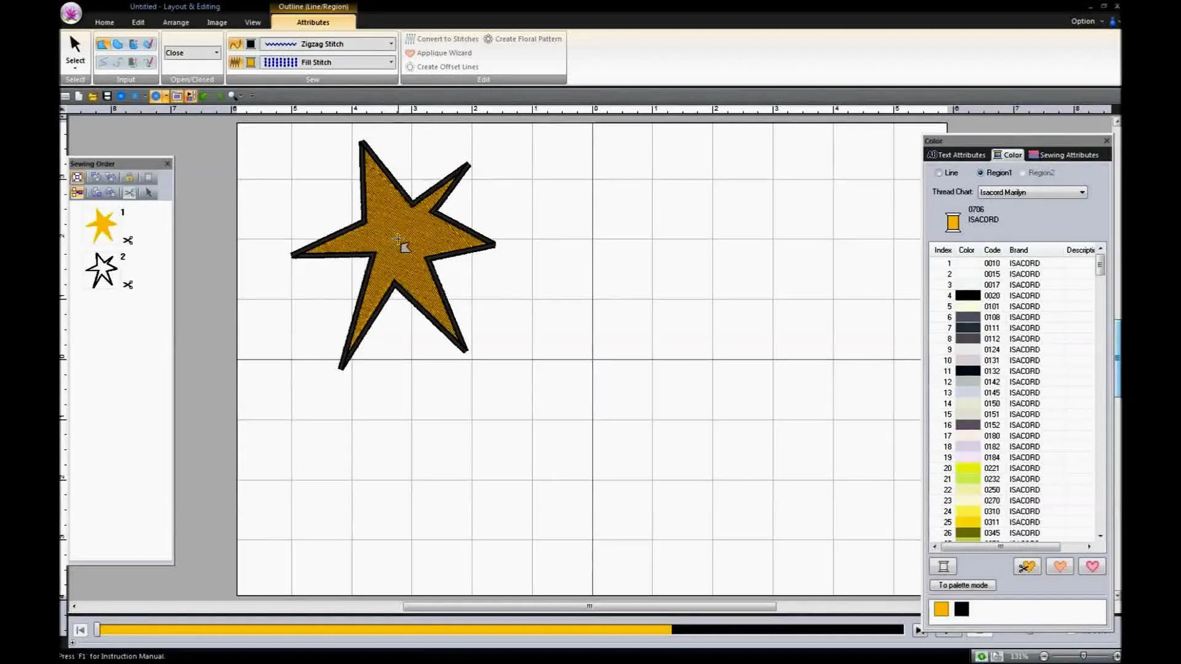
Task: Click the scissors icon beside sewing item 2
Action: (128, 285)
